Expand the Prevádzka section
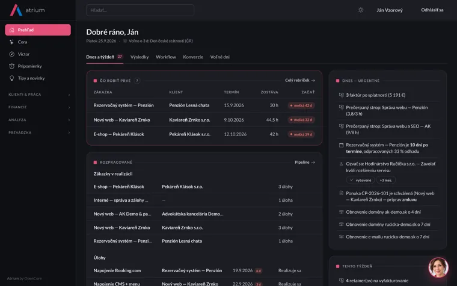The width and height of the screenshot is (457, 286). click(39, 132)
